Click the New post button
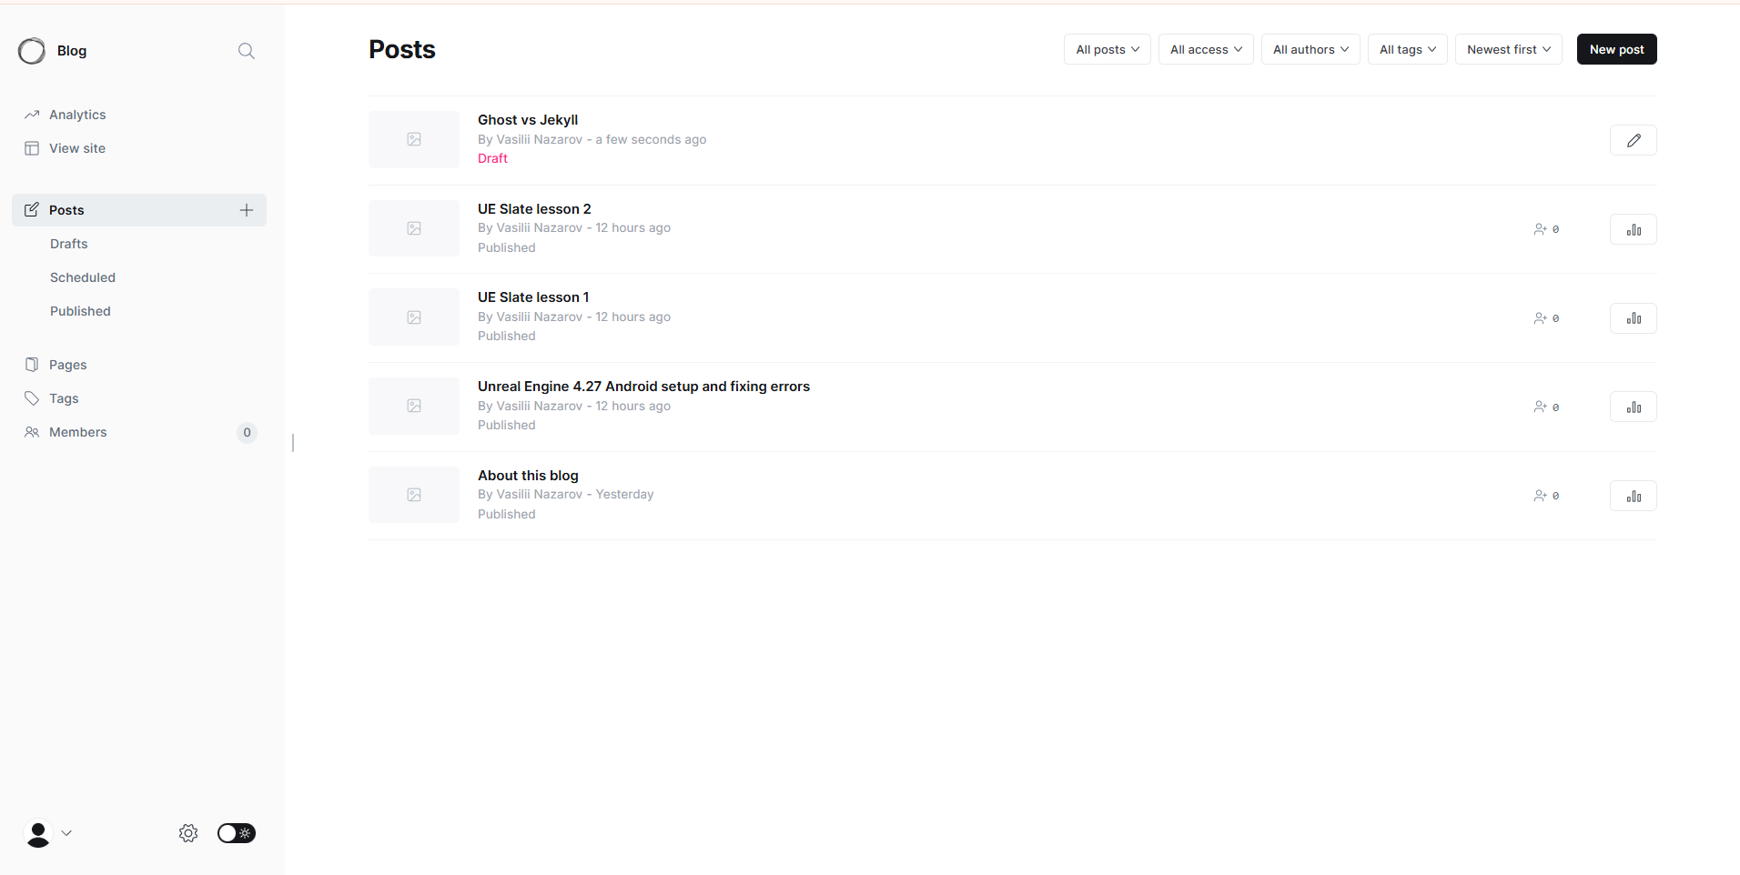 pyautogui.click(x=1616, y=49)
